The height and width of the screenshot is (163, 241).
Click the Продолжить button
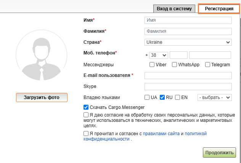pyautogui.click(x=219, y=153)
